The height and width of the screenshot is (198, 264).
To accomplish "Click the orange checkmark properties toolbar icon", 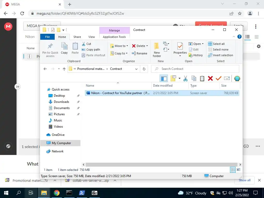I will [219, 78].
